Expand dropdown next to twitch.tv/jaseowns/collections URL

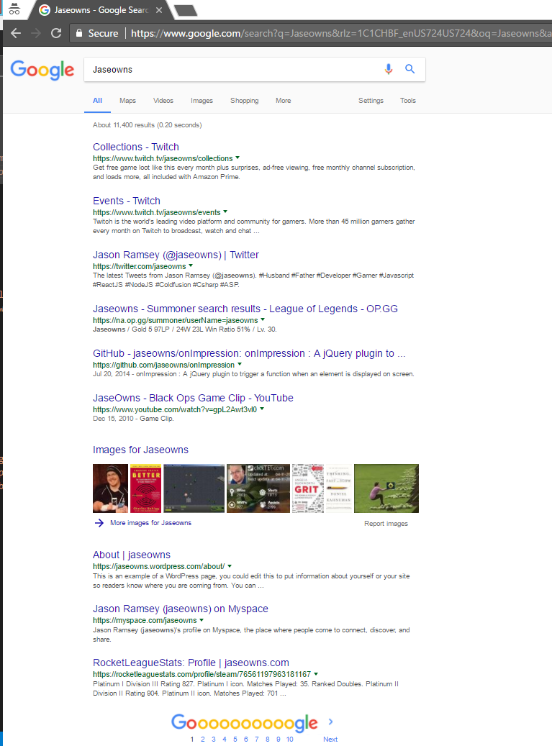(237, 158)
